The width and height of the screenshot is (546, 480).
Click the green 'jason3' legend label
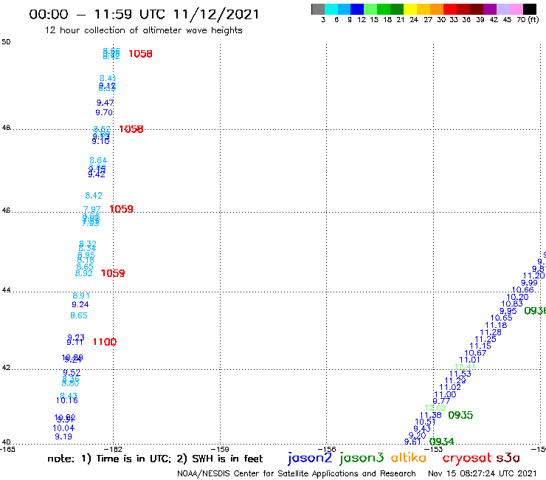(x=362, y=458)
